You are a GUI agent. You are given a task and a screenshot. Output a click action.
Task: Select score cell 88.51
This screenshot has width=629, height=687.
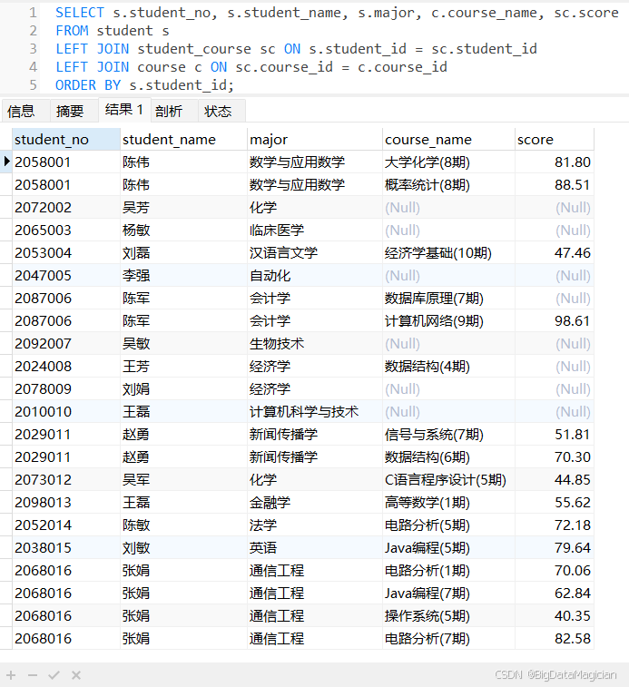[x=554, y=185]
